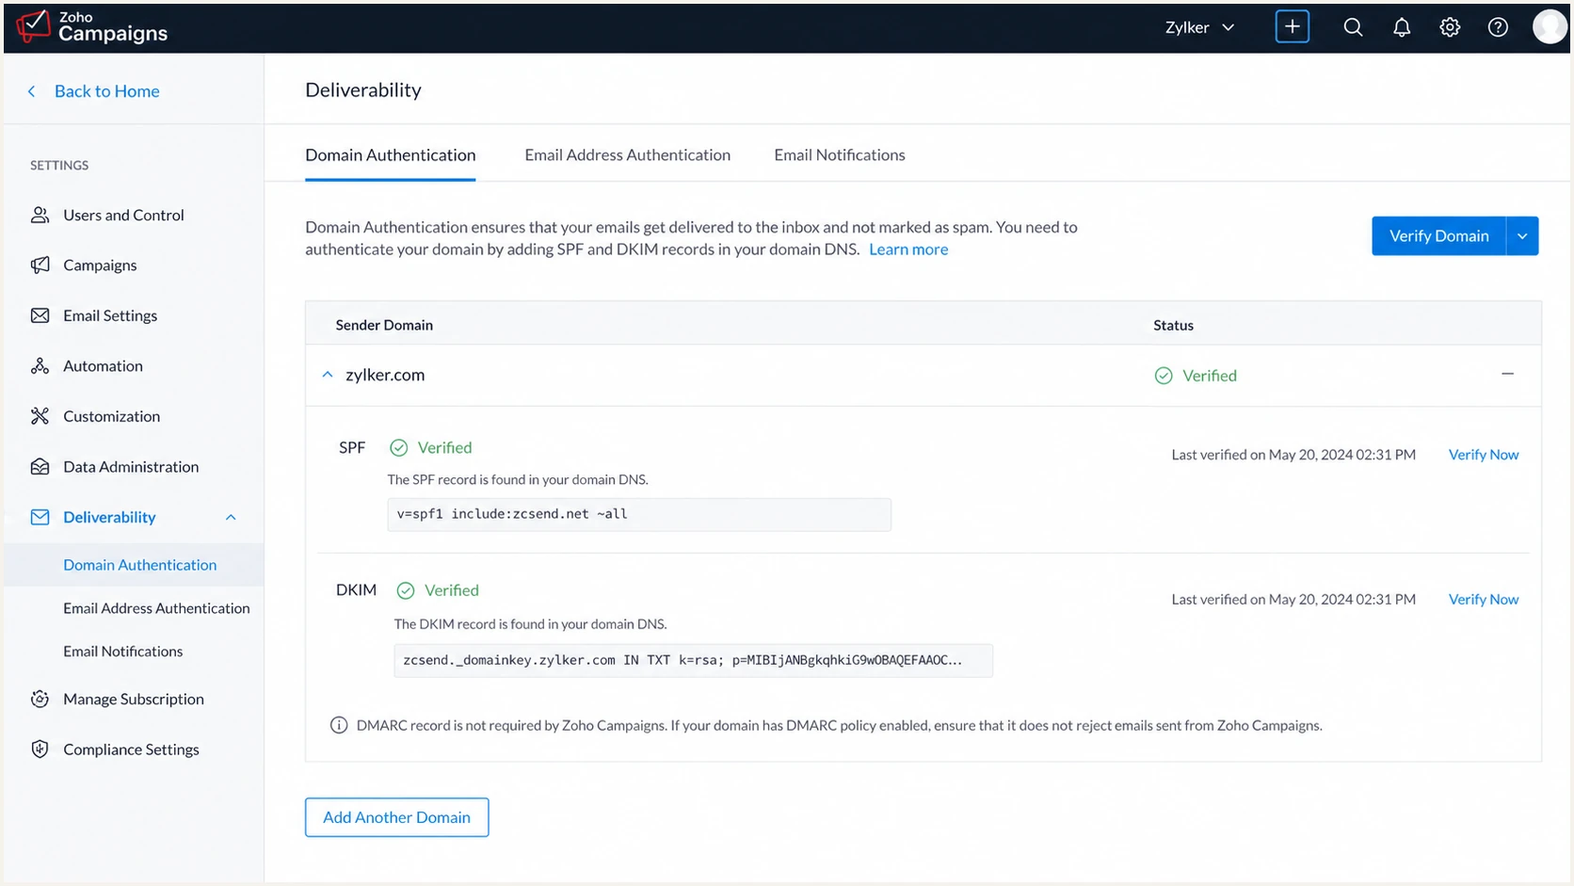Click the Campaigns megaphone icon
The image size is (1574, 886).
(x=40, y=265)
